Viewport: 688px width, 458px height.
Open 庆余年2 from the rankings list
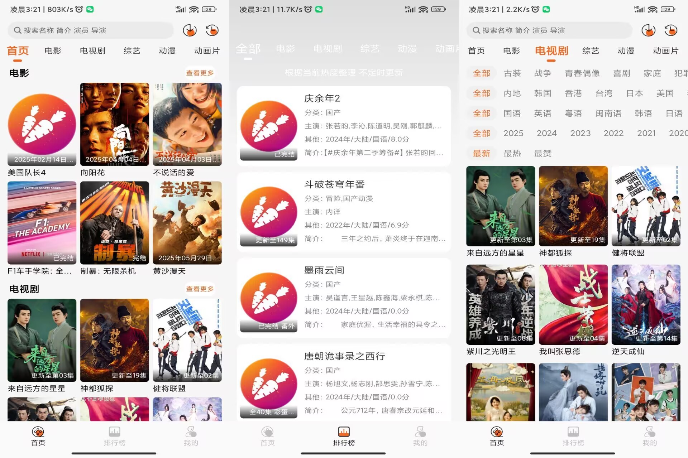coord(343,126)
